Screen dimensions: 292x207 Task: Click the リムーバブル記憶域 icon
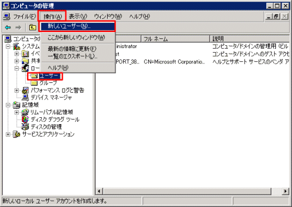[25, 112]
